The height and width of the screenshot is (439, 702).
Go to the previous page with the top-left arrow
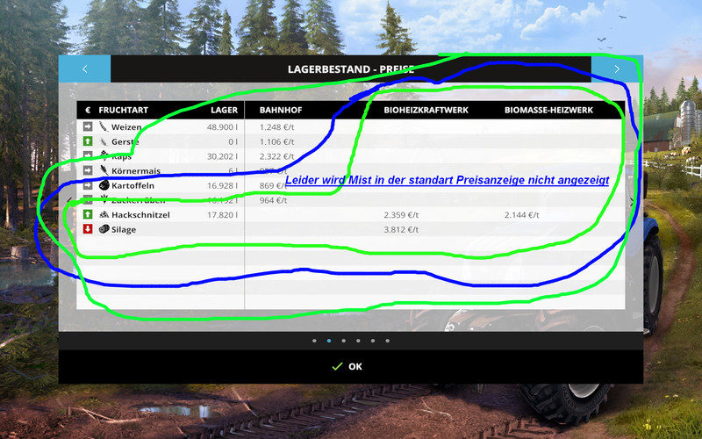click(x=84, y=68)
